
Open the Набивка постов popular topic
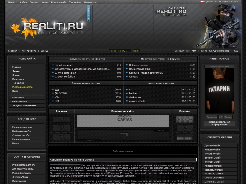pyautogui.click(x=138, y=65)
